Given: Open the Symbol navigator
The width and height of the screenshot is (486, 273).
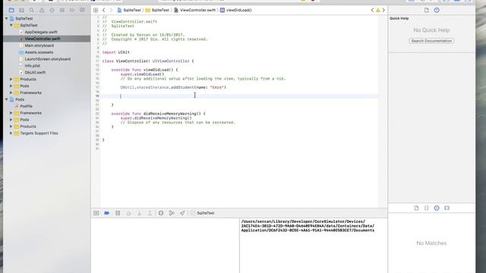Looking at the screenshot, I should (x=22, y=10).
